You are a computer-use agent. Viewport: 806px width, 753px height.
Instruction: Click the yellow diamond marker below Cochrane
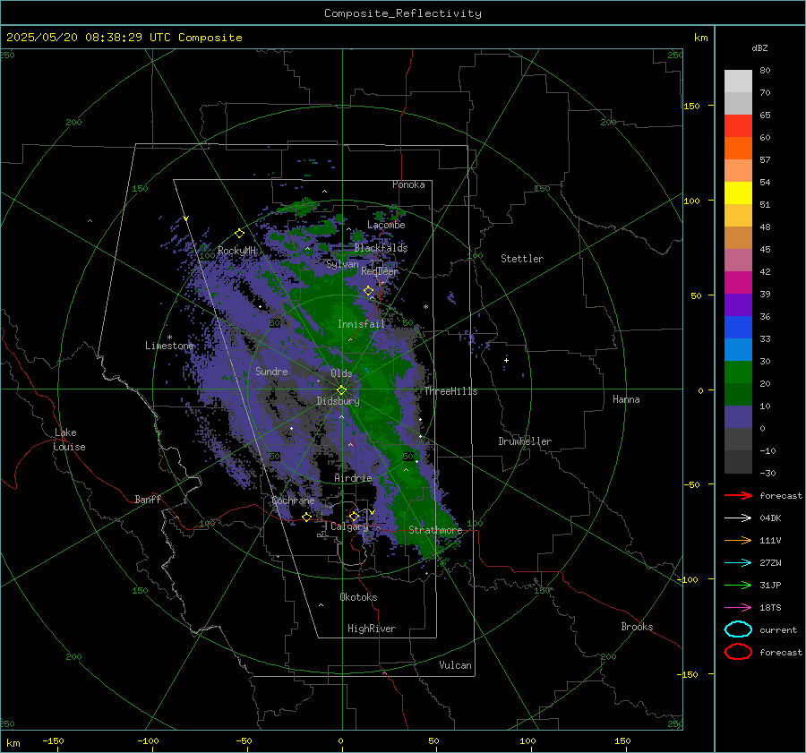(307, 517)
